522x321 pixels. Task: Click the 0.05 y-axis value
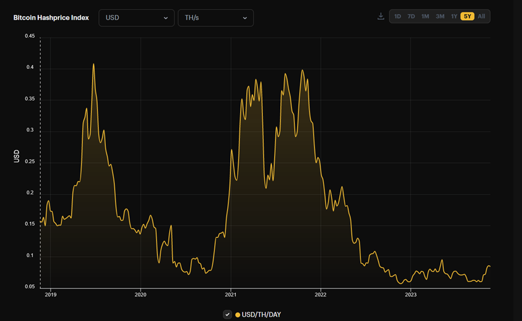(x=30, y=287)
